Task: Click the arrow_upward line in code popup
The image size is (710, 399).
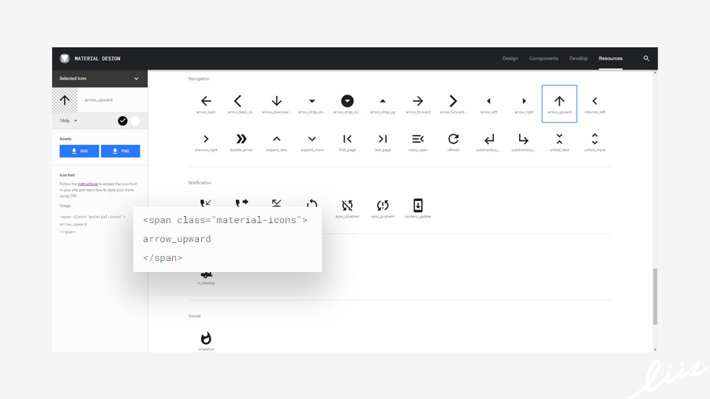Action: (x=177, y=239)
